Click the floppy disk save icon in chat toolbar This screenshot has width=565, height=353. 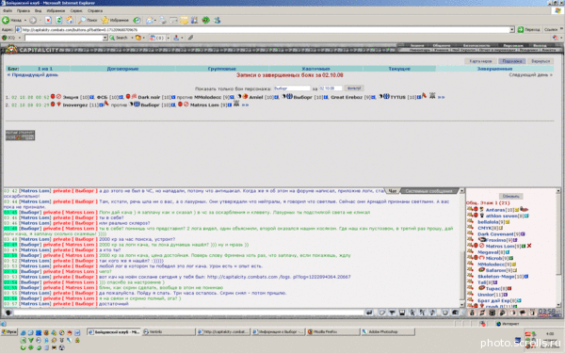click(402, 313)
